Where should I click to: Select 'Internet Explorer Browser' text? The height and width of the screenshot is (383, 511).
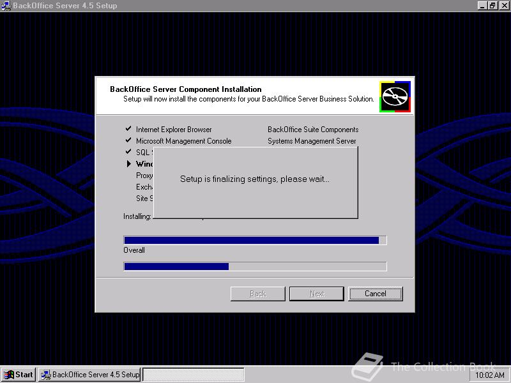pyautogui.click(x=174, y=130)
